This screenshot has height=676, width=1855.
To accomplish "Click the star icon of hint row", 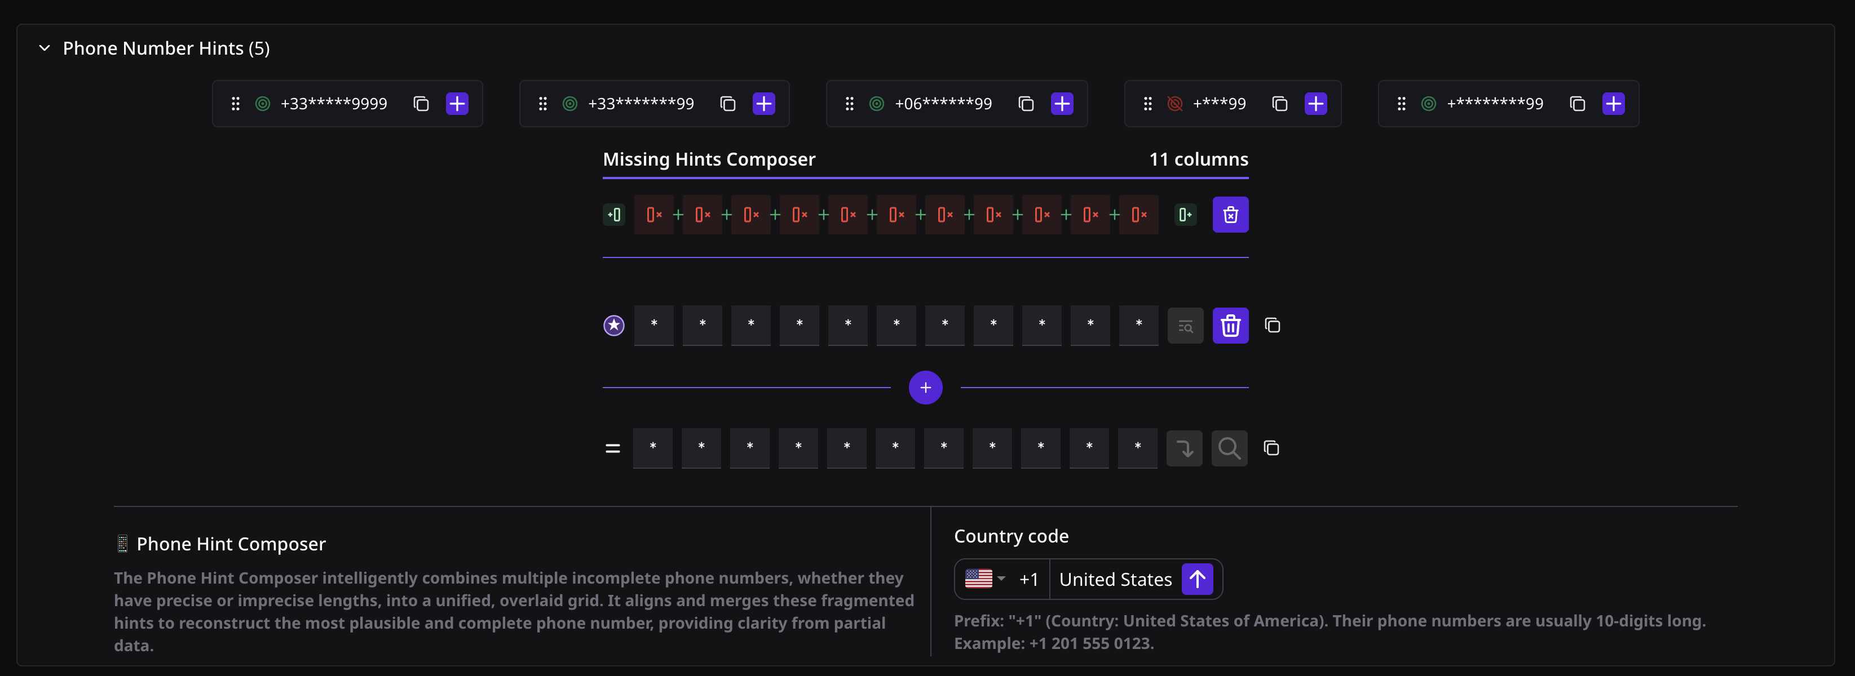I will 613,326.
